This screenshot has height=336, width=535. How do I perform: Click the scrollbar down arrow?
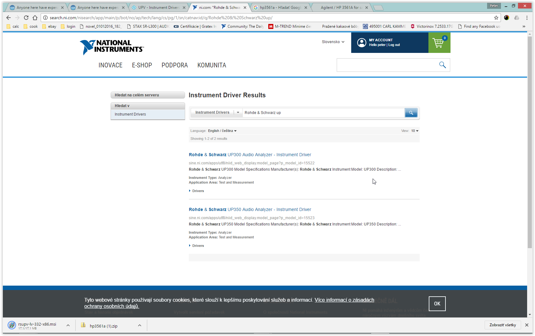tap(530, 314)
